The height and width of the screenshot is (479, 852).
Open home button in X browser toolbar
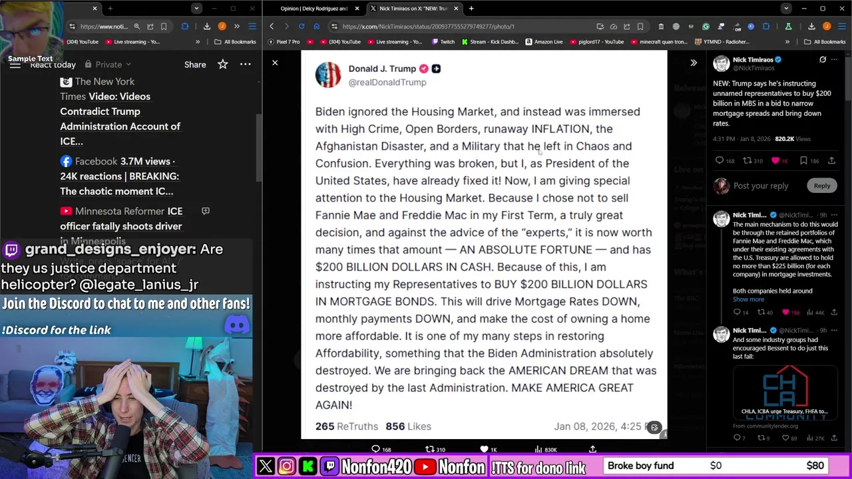pyautogui.click(x=316, y=27)
